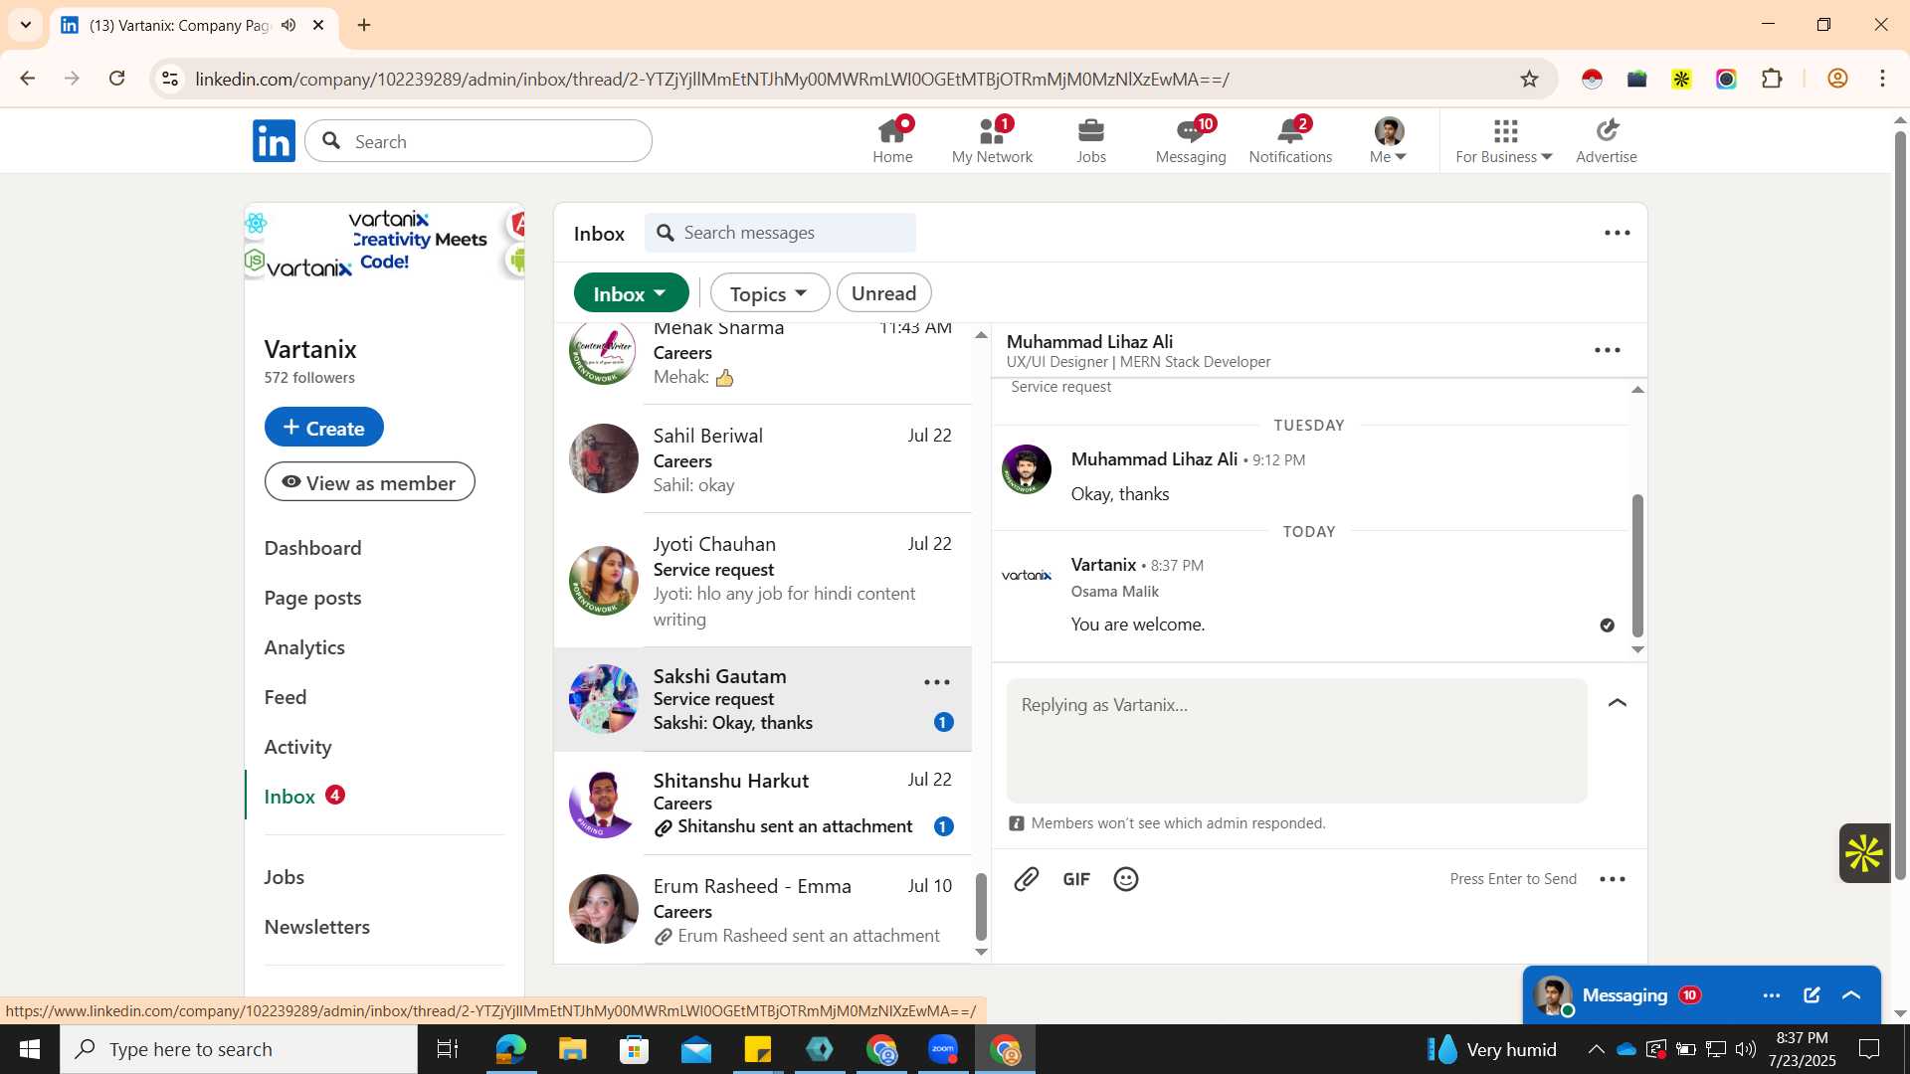Image resolution: width=1910 pixels, height=1074 pixels.
Task: Click the message thread scrollbar
Action: click(1637, 565)
